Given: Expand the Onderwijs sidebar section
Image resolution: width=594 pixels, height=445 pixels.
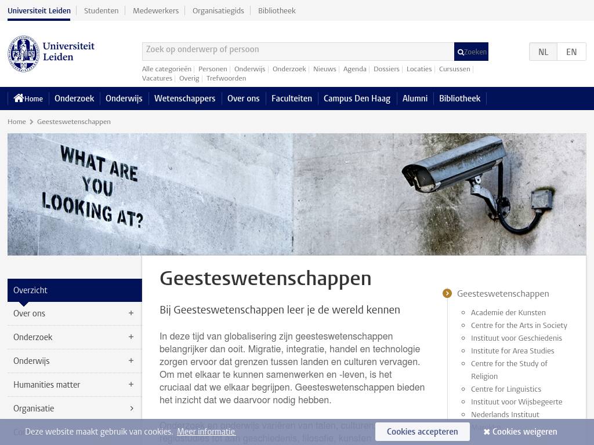Looking at the screenshot, I should [x=131, y=361].
